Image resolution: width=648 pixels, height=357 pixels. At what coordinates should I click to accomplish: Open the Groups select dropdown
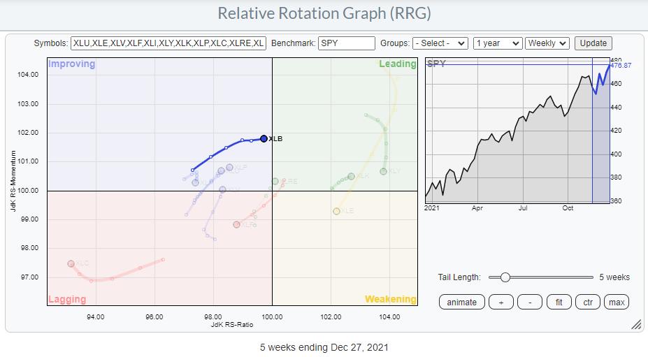[x=440, y=43]
